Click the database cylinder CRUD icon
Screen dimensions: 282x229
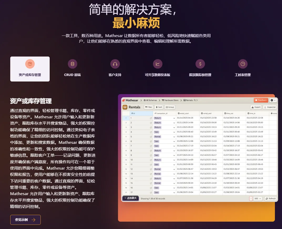(73, 64)
